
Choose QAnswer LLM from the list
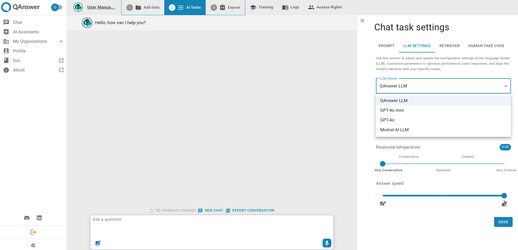pos(443,101)
